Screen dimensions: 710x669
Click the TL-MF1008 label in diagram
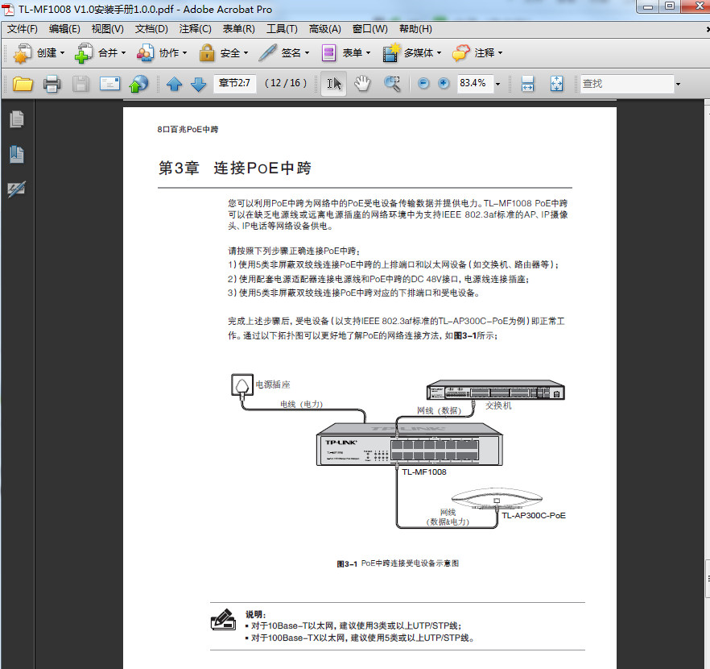[x=424, y=472]
